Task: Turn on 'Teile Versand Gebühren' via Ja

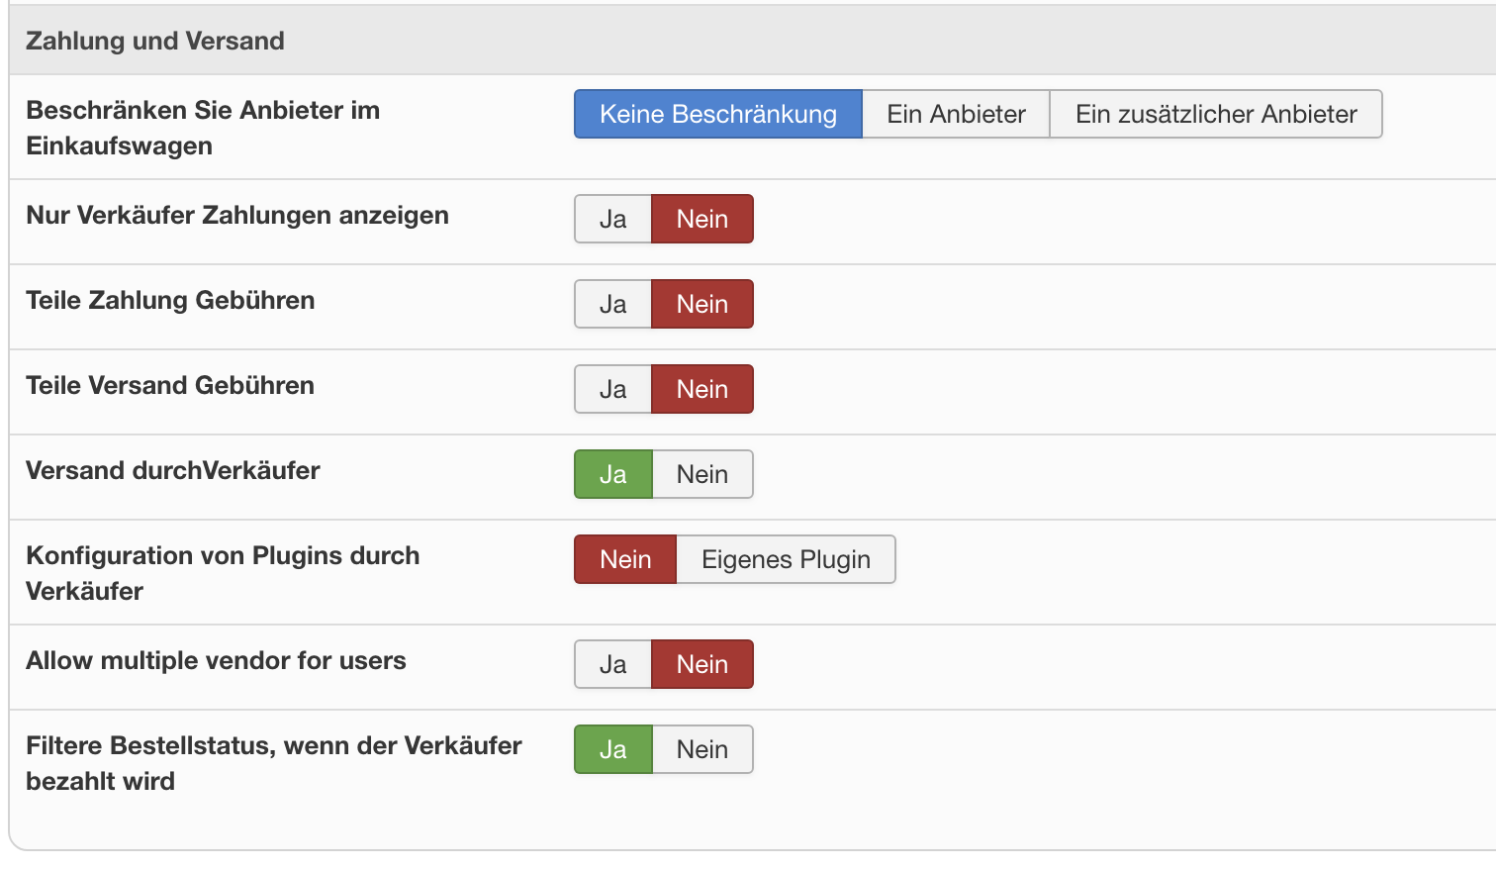Action: (612, 389)
